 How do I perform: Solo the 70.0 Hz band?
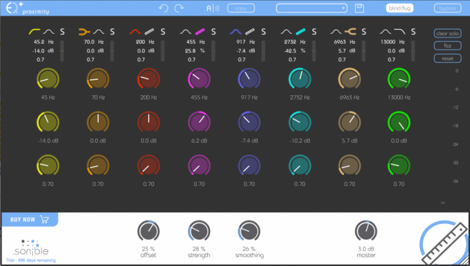[x=112, y=32]
